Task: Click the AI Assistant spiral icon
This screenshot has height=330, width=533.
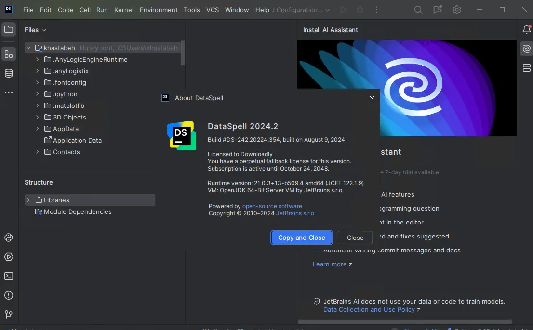Action: tap(527, 49)
